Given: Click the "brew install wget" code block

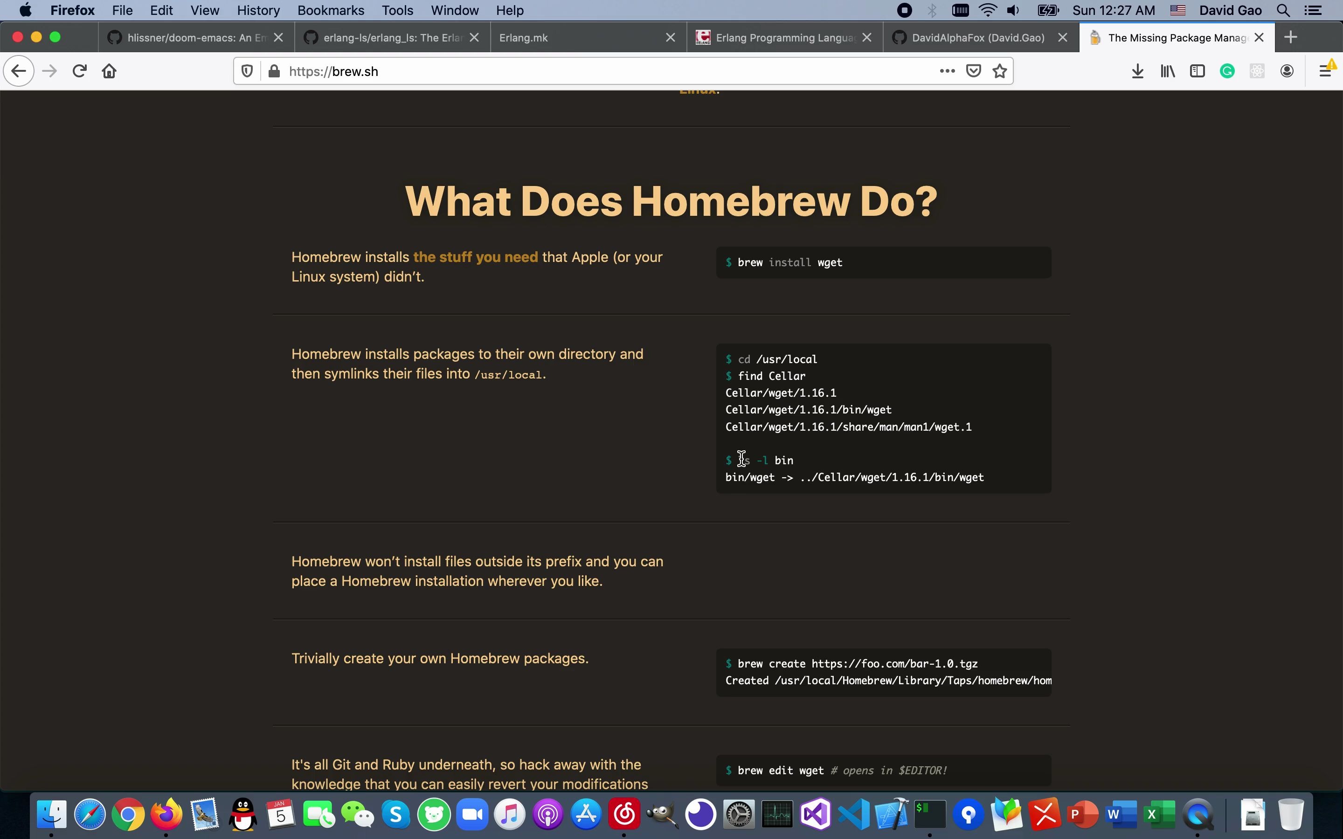Looking at the screenshot, I should pyautogui.click(x=884, y=262).
